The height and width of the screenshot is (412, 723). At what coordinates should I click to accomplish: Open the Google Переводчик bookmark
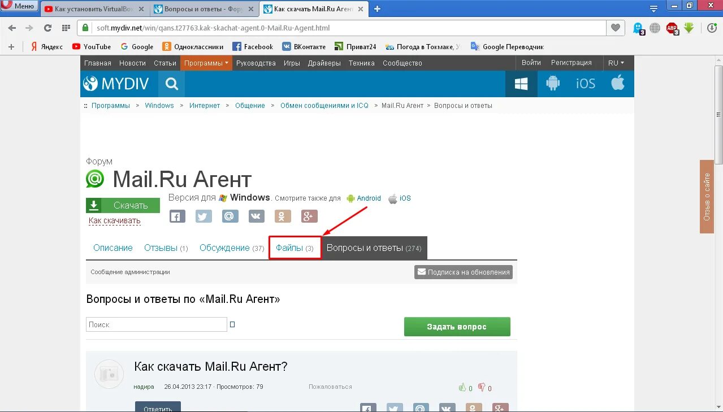pyautogui.click(x=507, y=47)
